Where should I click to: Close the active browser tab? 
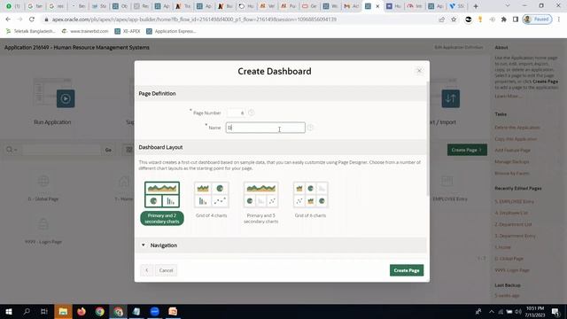coord(377,6)
